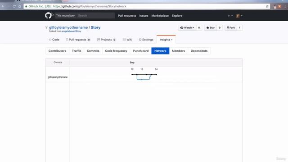The height and width of the screenshot is (162, 288).
Task: Select the Code frequency insights tab
Action: (x=116, y=51)
